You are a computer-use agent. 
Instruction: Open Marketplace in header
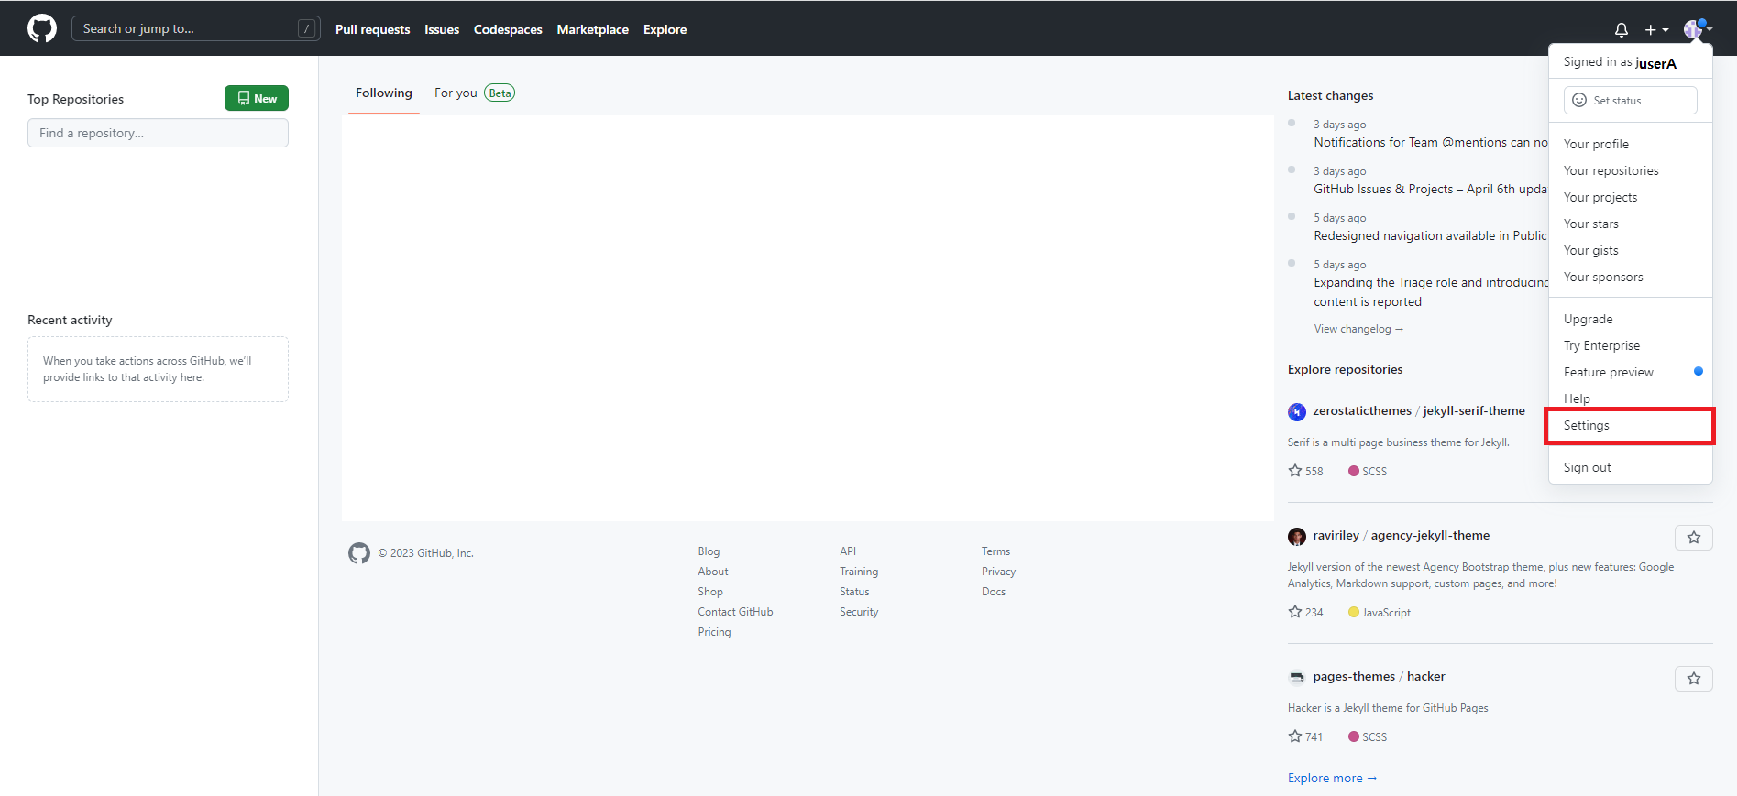click(592, 29)
